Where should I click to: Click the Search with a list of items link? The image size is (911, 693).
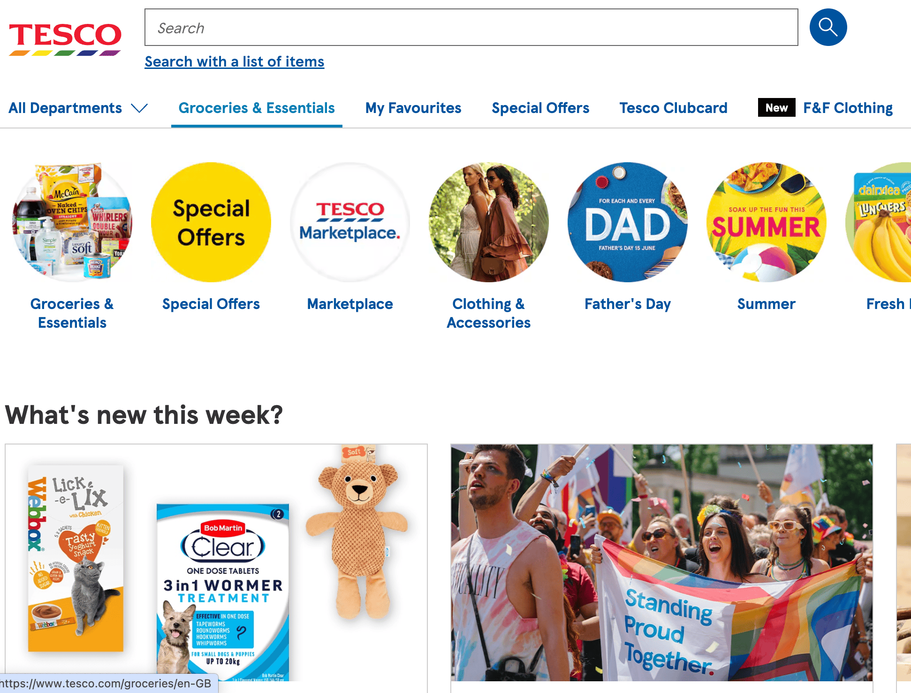pos(235,62)
